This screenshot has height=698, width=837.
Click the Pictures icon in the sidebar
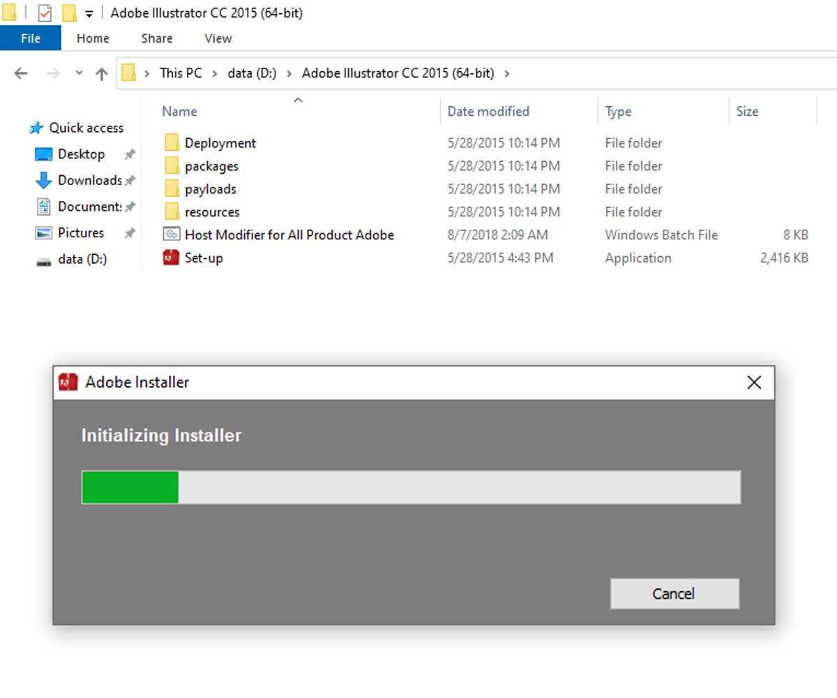(x=43, y=233)
